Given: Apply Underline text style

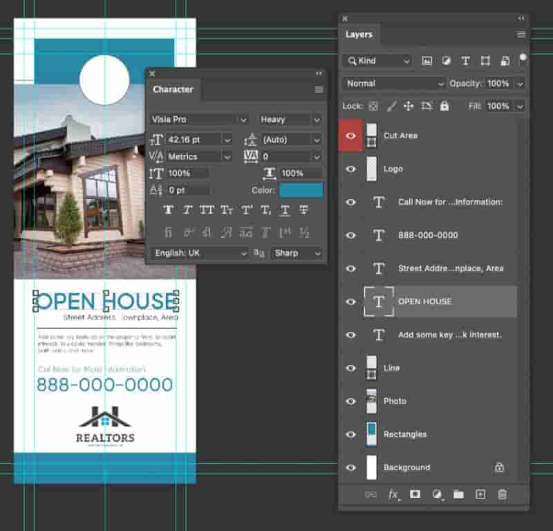Looking at the screenshot, I should 285,210.
